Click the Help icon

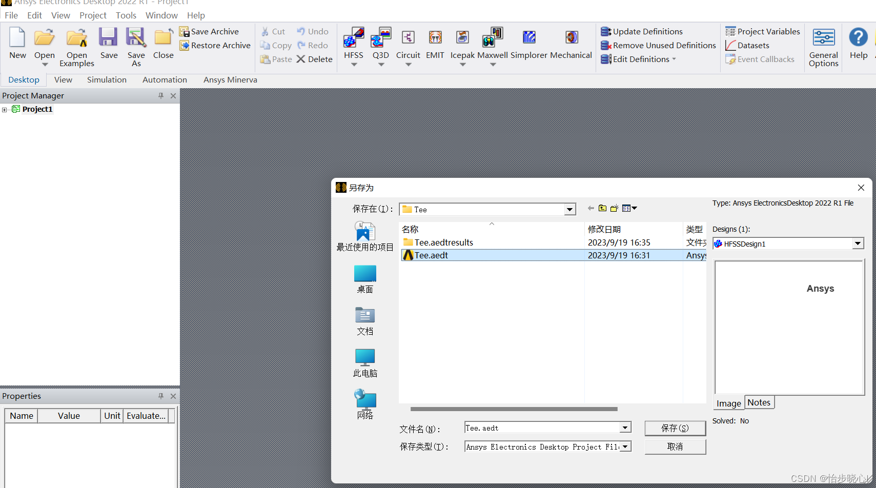coord(859,37)
